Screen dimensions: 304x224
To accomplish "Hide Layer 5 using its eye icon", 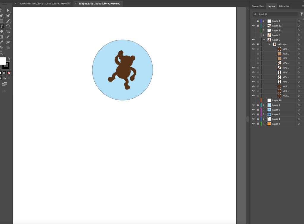I will (254, 114).
